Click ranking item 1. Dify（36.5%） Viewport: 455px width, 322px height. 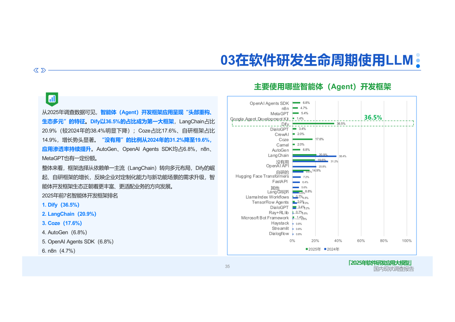coord(61,205)
